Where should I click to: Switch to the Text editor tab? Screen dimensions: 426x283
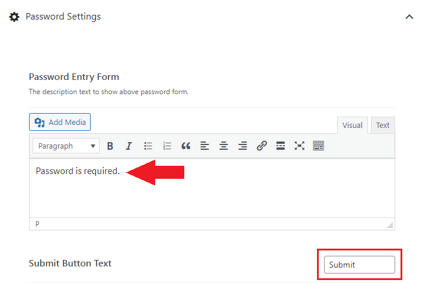click(x=383, y=125)
